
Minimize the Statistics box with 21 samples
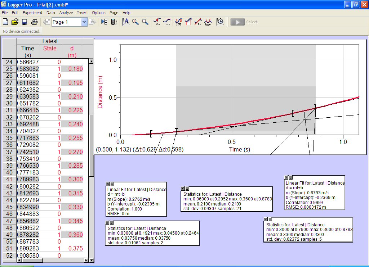tap(187, 189)
